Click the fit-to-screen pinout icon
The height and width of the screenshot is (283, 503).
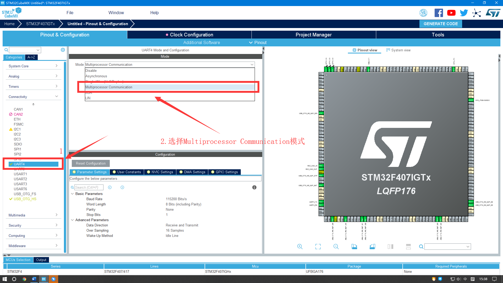click(318, 247)
